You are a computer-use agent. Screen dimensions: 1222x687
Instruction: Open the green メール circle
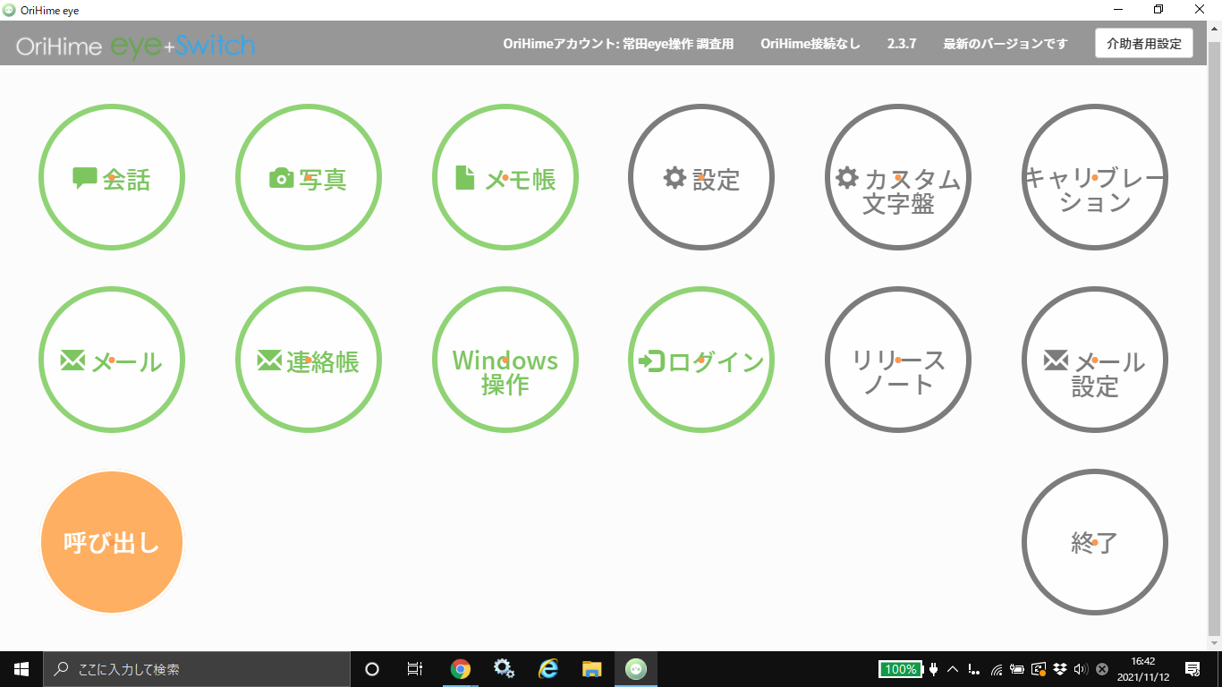(112, 360)
